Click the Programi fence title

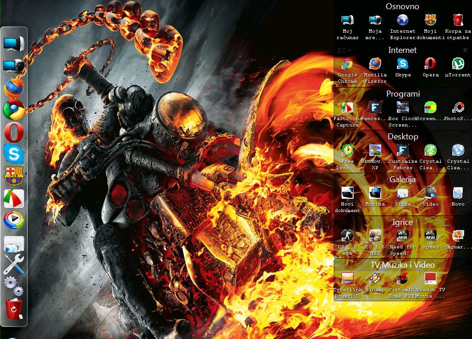coord(403,94)
